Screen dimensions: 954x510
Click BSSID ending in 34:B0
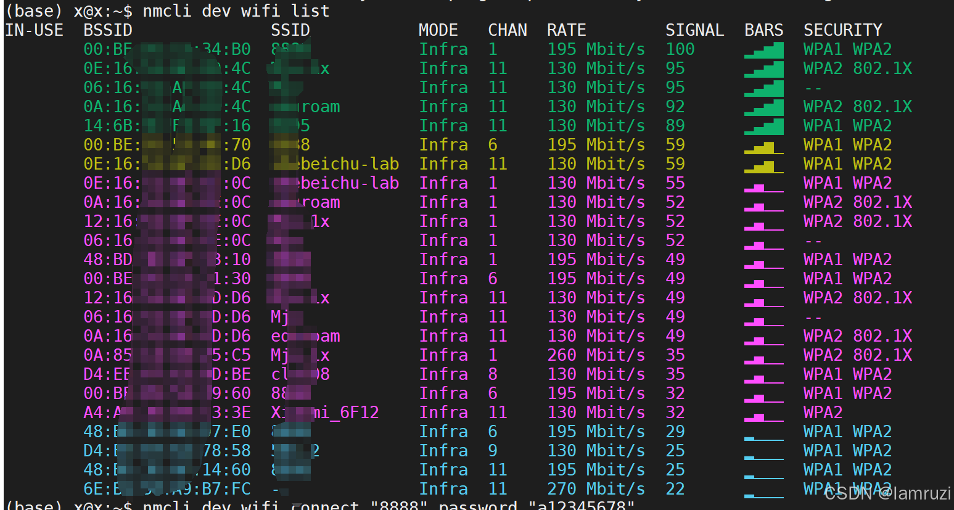167,49
